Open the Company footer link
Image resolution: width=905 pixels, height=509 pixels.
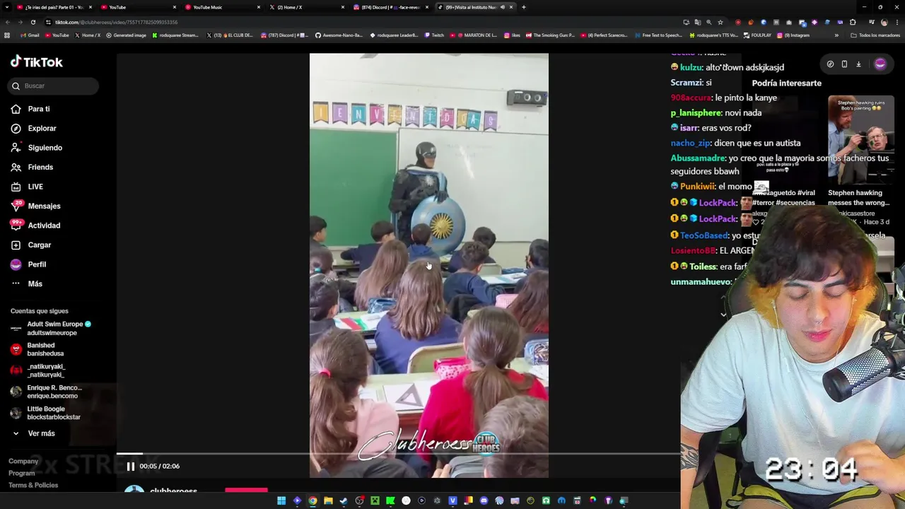[x=23, y=461]
